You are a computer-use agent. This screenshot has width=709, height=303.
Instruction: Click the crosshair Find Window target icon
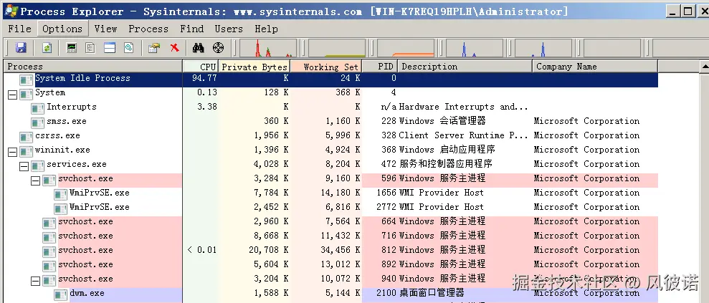point(219,48)
